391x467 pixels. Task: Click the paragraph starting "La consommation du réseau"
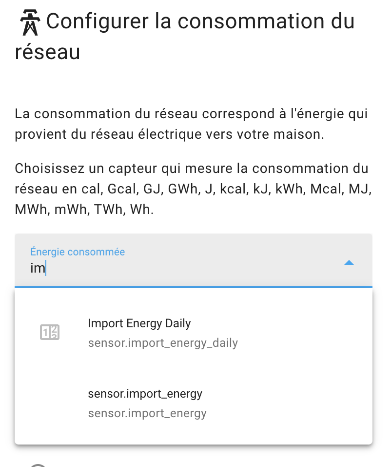coord(192,124)
